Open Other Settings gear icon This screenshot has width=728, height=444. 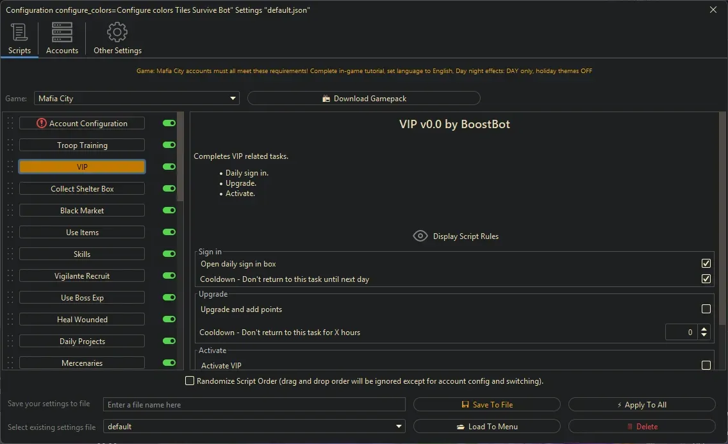(x=117, y=32)
